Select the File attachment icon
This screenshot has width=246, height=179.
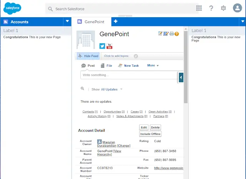coord(103,66)
